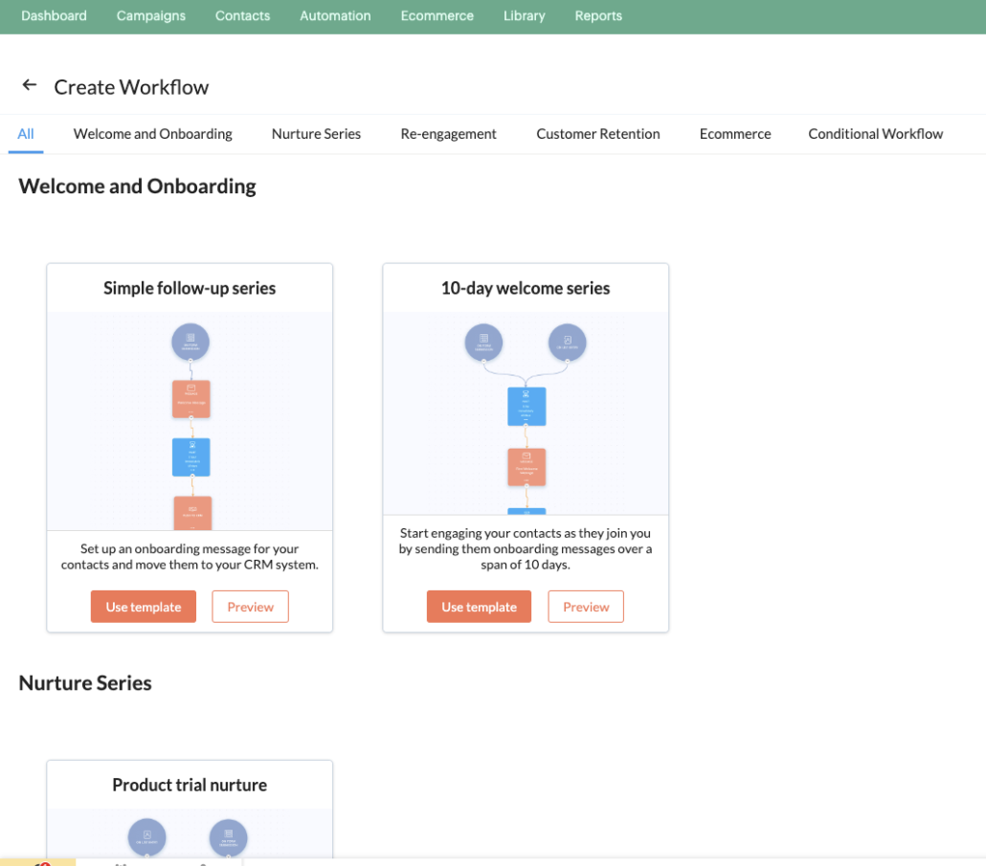This screenshot has width=986, height=866.
Task: Click the Welcome and Onboarding section heading
Action: pyautogui.click(x=137, y=186)
